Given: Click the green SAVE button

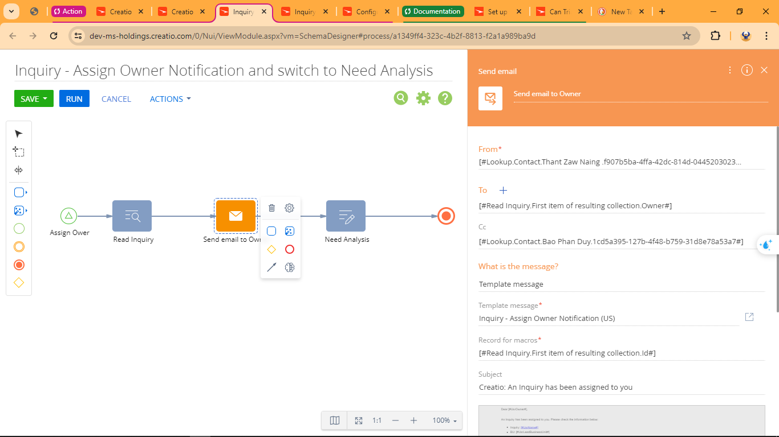Looking at the screenshot, I should pos(34,98).
